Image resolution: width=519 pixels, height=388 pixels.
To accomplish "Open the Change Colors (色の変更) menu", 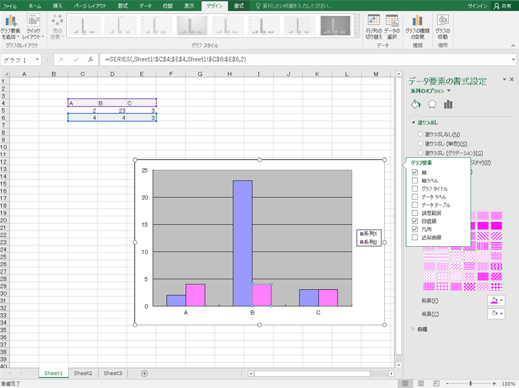I will pyautogui.click(x=57, y=27).
